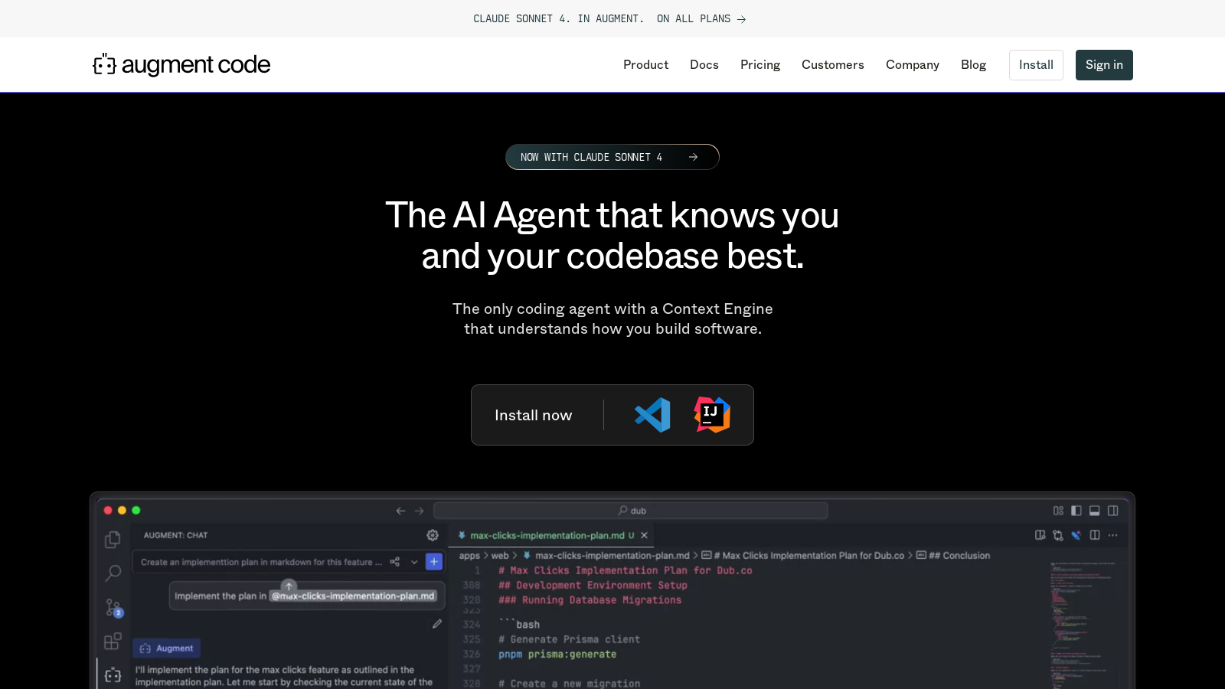1225x689 pixels.
Task: Click the Sign in button
Action: pos(1103,65)
